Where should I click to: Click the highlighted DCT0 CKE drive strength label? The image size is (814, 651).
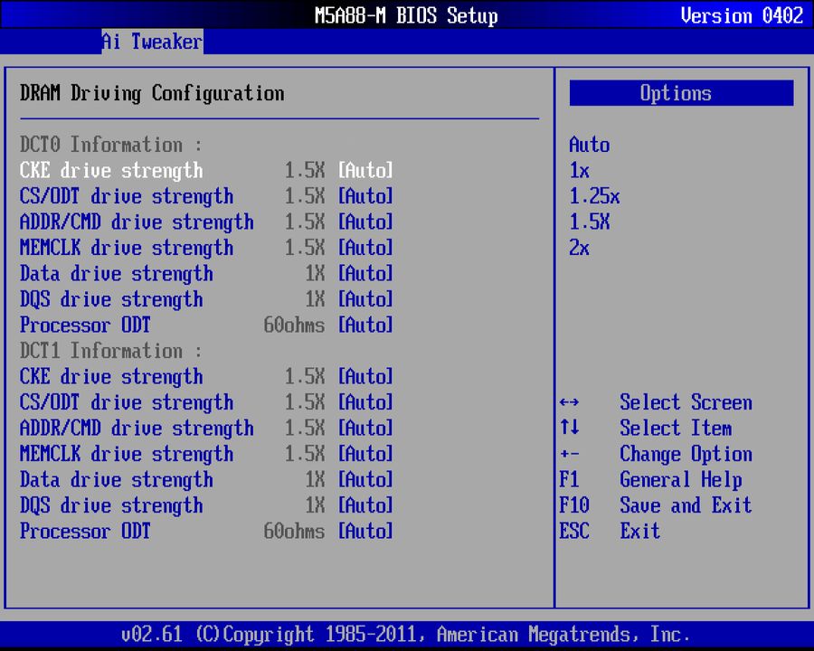point(111,171)
